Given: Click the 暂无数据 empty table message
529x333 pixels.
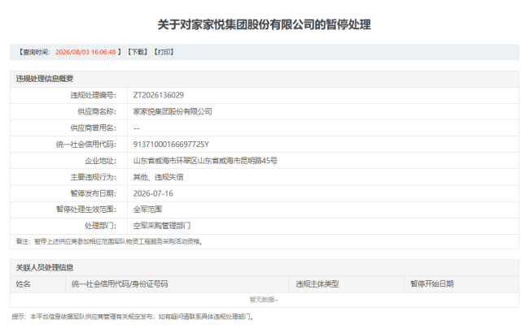Looking at the screenshot, I should click(264, 300).
